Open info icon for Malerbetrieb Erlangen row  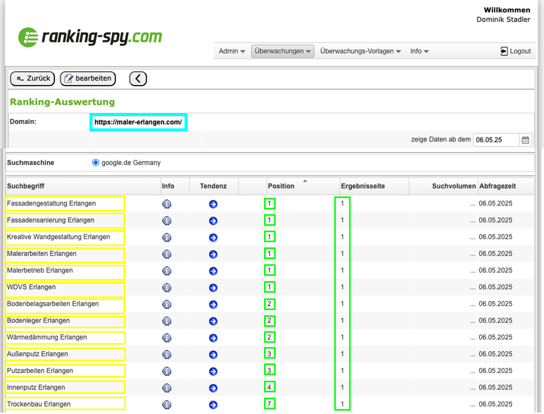(x=167, y=271)
